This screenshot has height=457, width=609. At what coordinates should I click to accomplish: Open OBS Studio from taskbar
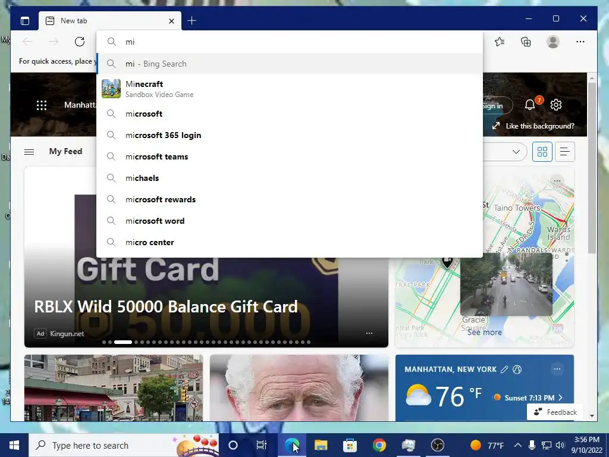pyautogui.click(x=438, y=445)
